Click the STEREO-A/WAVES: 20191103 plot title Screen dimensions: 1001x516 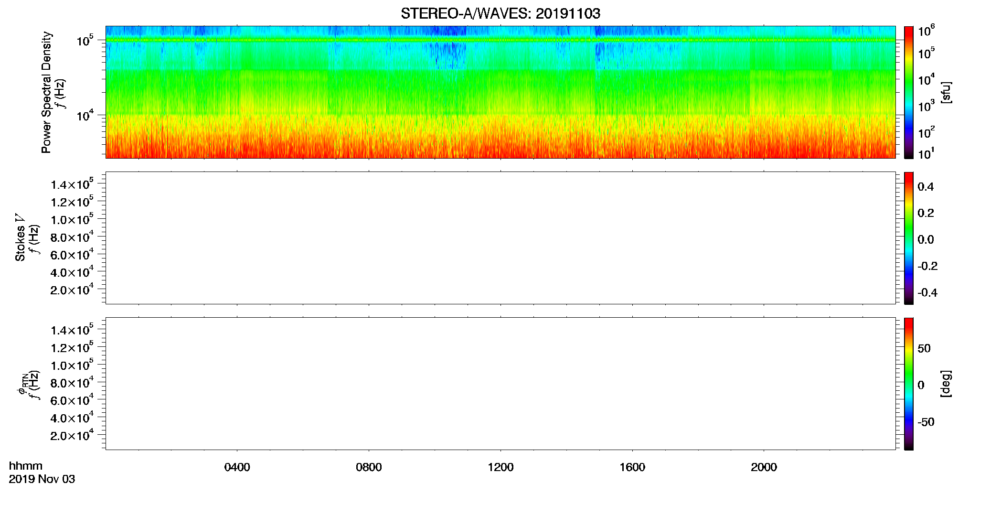point(500,14)
